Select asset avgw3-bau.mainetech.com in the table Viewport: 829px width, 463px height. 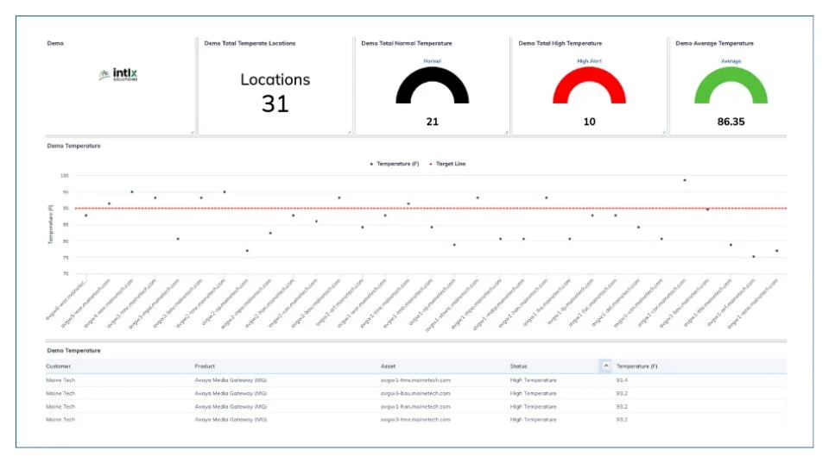tap(415, 393)
